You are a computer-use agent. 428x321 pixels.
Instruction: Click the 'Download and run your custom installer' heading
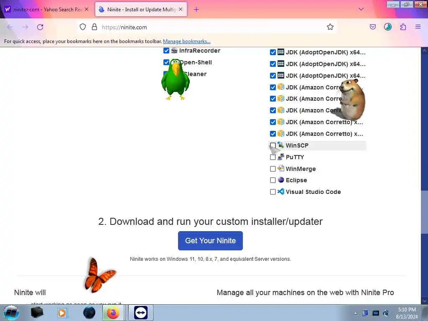click(210, 222)
